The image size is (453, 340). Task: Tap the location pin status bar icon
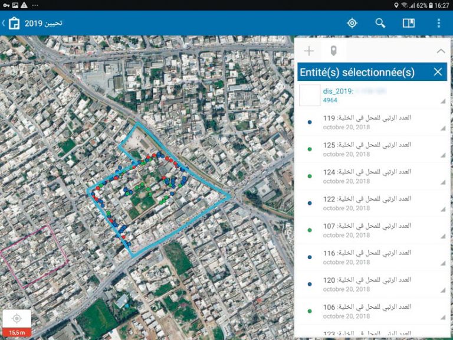pos(396,5)
